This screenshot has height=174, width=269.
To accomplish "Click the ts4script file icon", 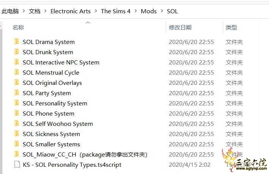I will point(16,165).
